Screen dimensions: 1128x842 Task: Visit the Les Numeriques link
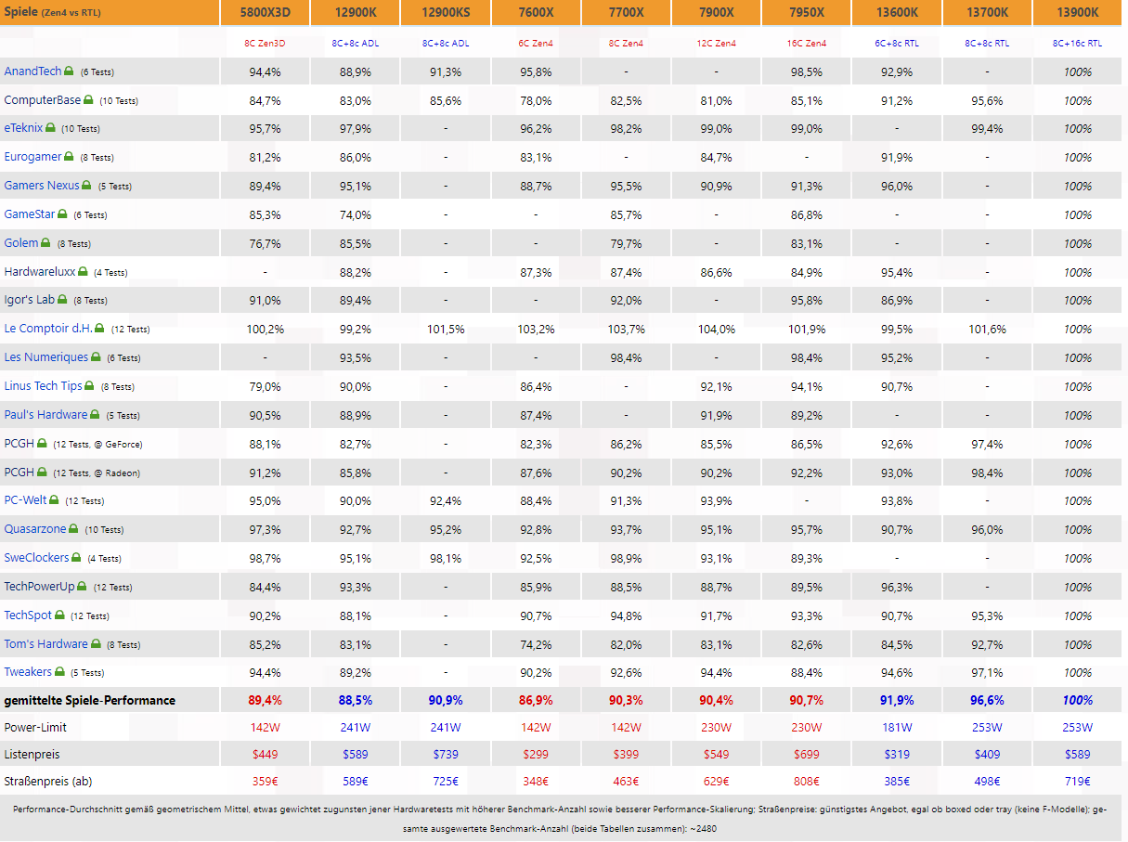click(x=46, y=357)
